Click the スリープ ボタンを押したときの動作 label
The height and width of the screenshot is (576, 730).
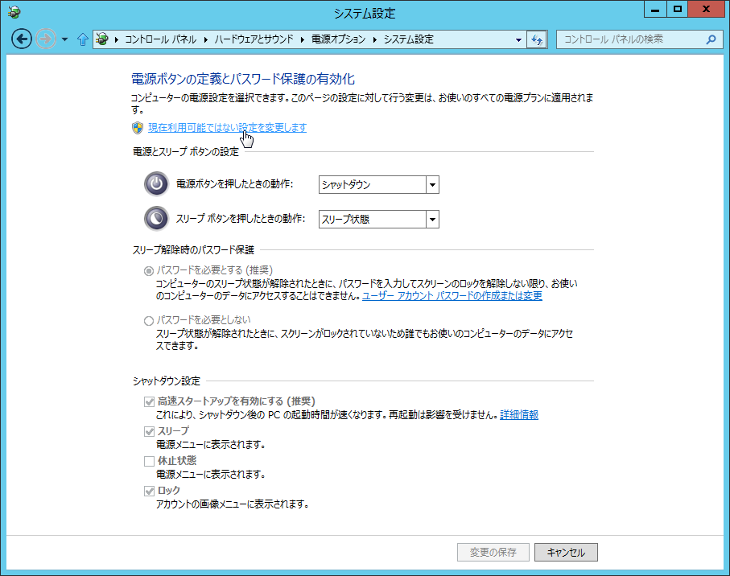[241, 219]
